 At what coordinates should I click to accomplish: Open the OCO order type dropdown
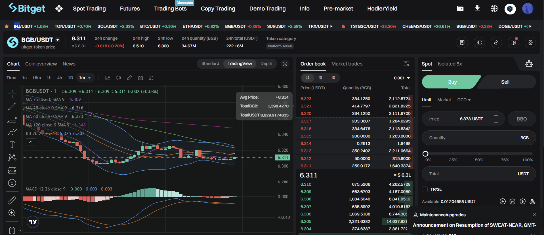[x=464, y=100]
